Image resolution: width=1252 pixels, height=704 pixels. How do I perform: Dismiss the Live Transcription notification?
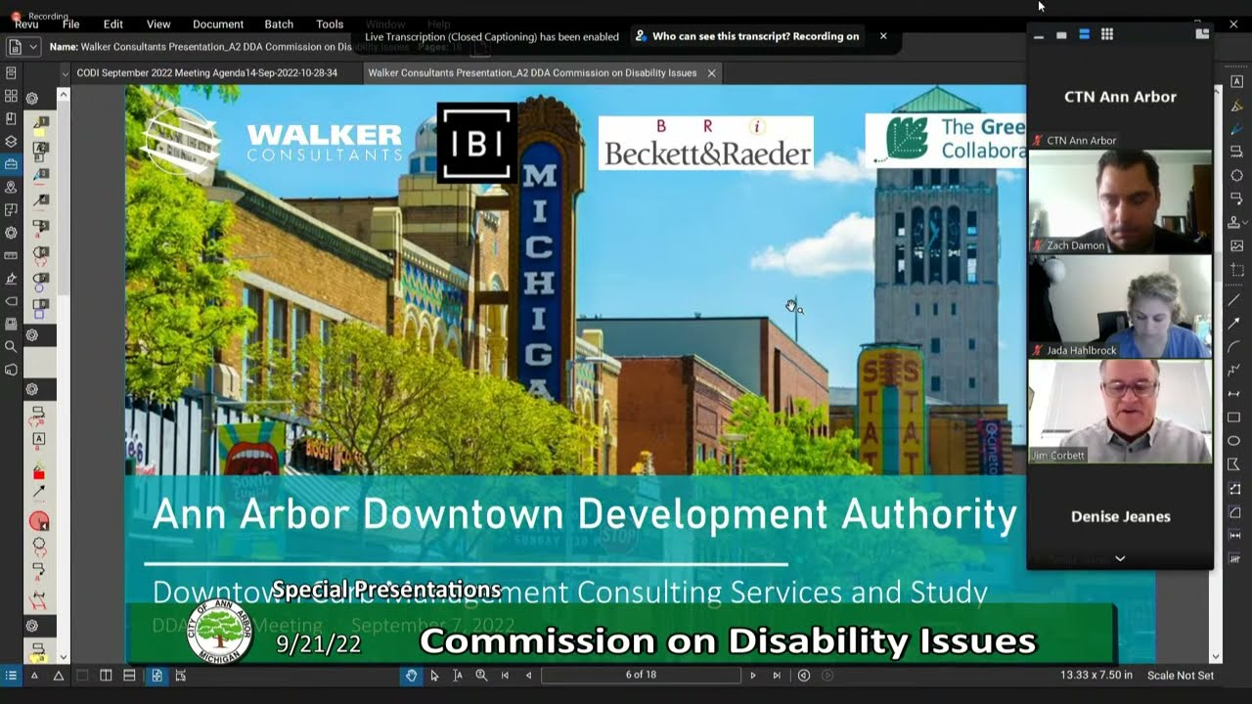click(883, 36)
